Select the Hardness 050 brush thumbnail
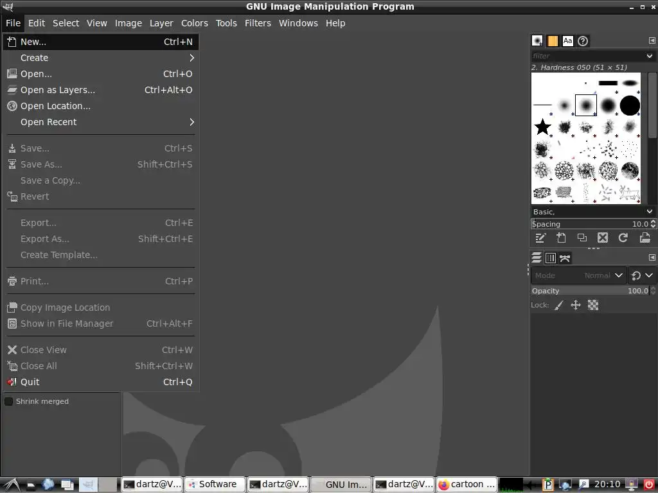 [586, 105]
